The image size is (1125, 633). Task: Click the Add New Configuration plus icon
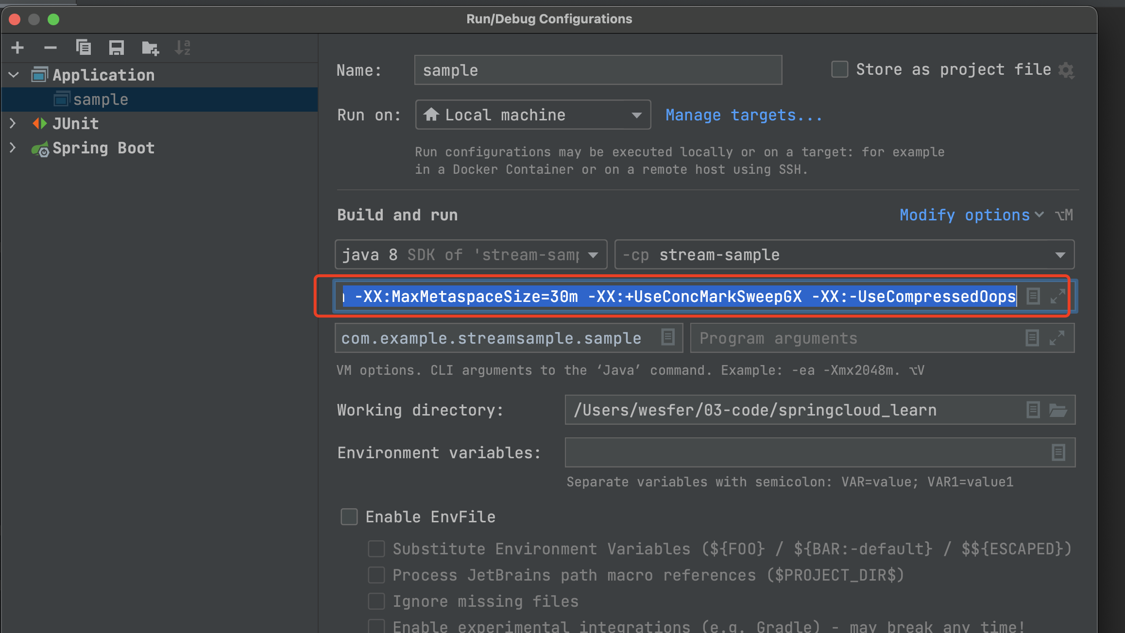point(17,48)
